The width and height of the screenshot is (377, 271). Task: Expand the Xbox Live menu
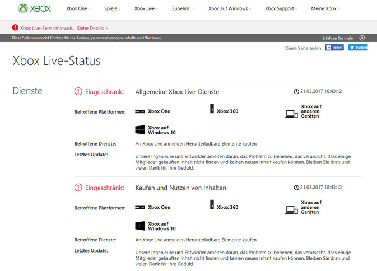(x=146, y=8)
